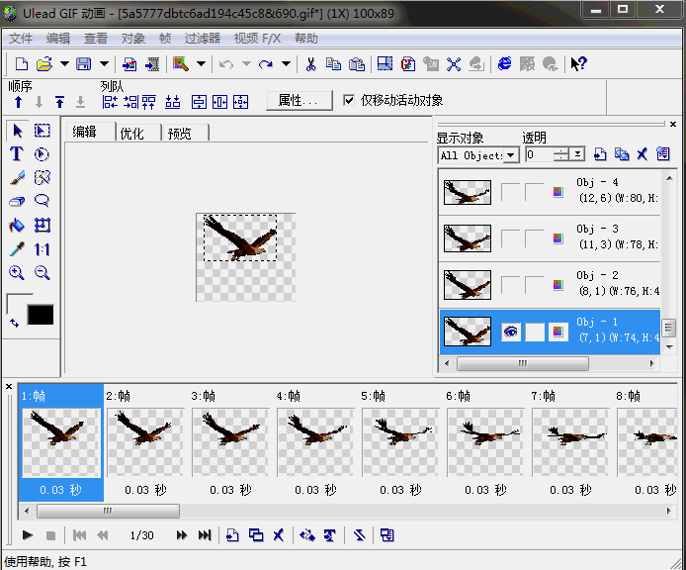The image size is (686, 570).
Task: Click the transparency value input field
Action: 539,154
